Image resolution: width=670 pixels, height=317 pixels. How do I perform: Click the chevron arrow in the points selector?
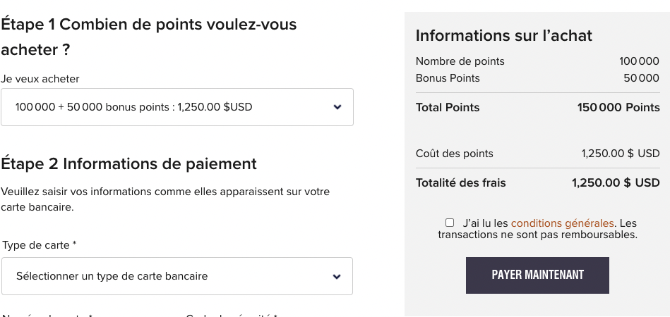point(337,107)
